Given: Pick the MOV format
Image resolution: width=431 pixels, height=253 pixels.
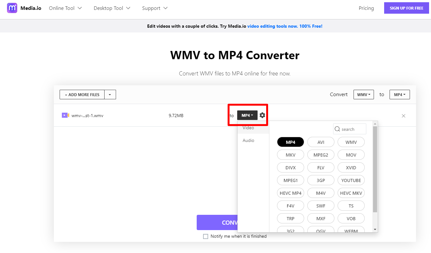Looking at the screenshot, I should [x=351, y=155].
